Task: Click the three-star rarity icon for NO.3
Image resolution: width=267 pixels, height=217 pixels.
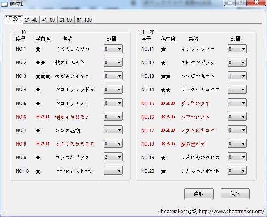Action: click(43, 76)
